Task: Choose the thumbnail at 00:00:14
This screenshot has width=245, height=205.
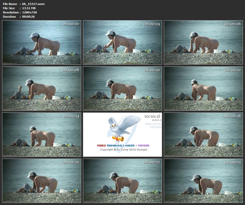Action: pyautogui.click(x=42, y=135)
